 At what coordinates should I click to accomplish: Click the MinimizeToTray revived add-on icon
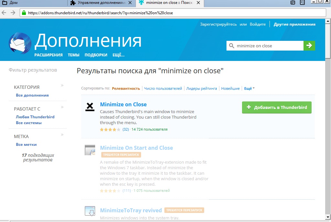coord(90,211)
